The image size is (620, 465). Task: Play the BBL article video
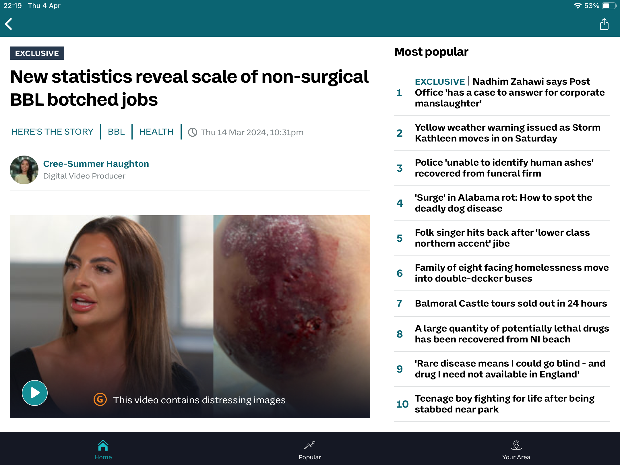click(x=35, y=393)
